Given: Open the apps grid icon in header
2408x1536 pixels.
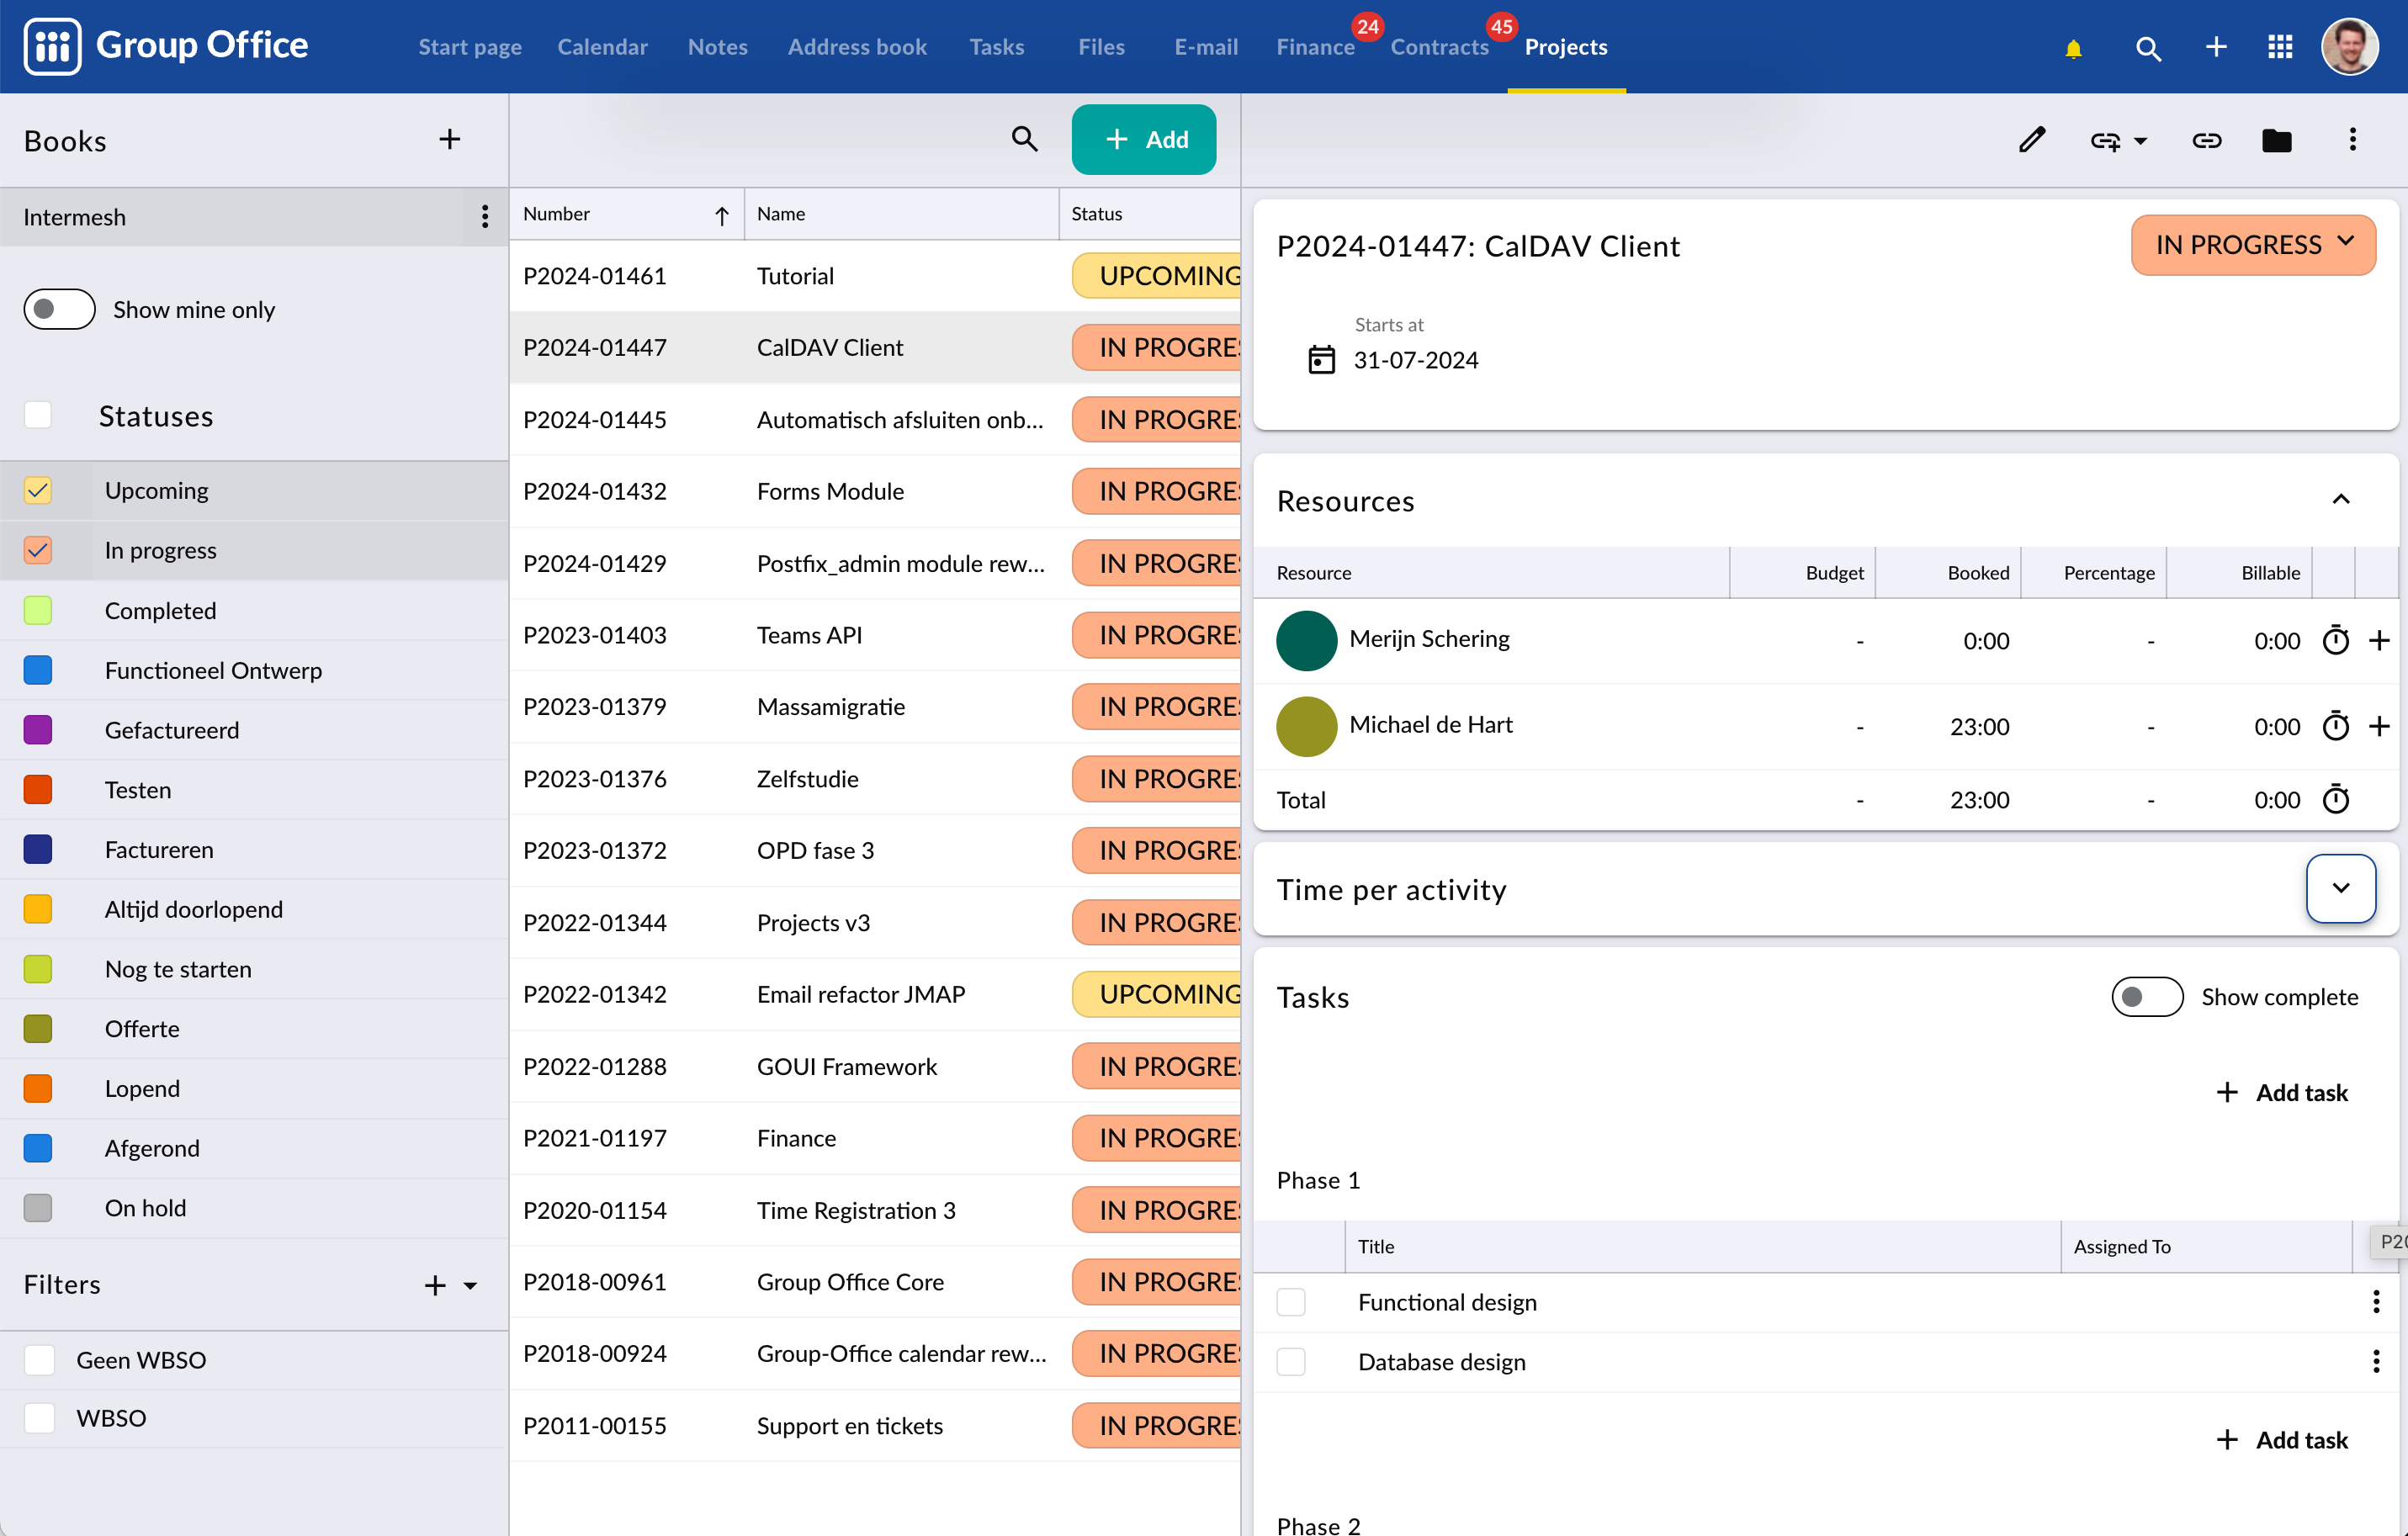Looking at the screenshot, I should coord(2280,47).
